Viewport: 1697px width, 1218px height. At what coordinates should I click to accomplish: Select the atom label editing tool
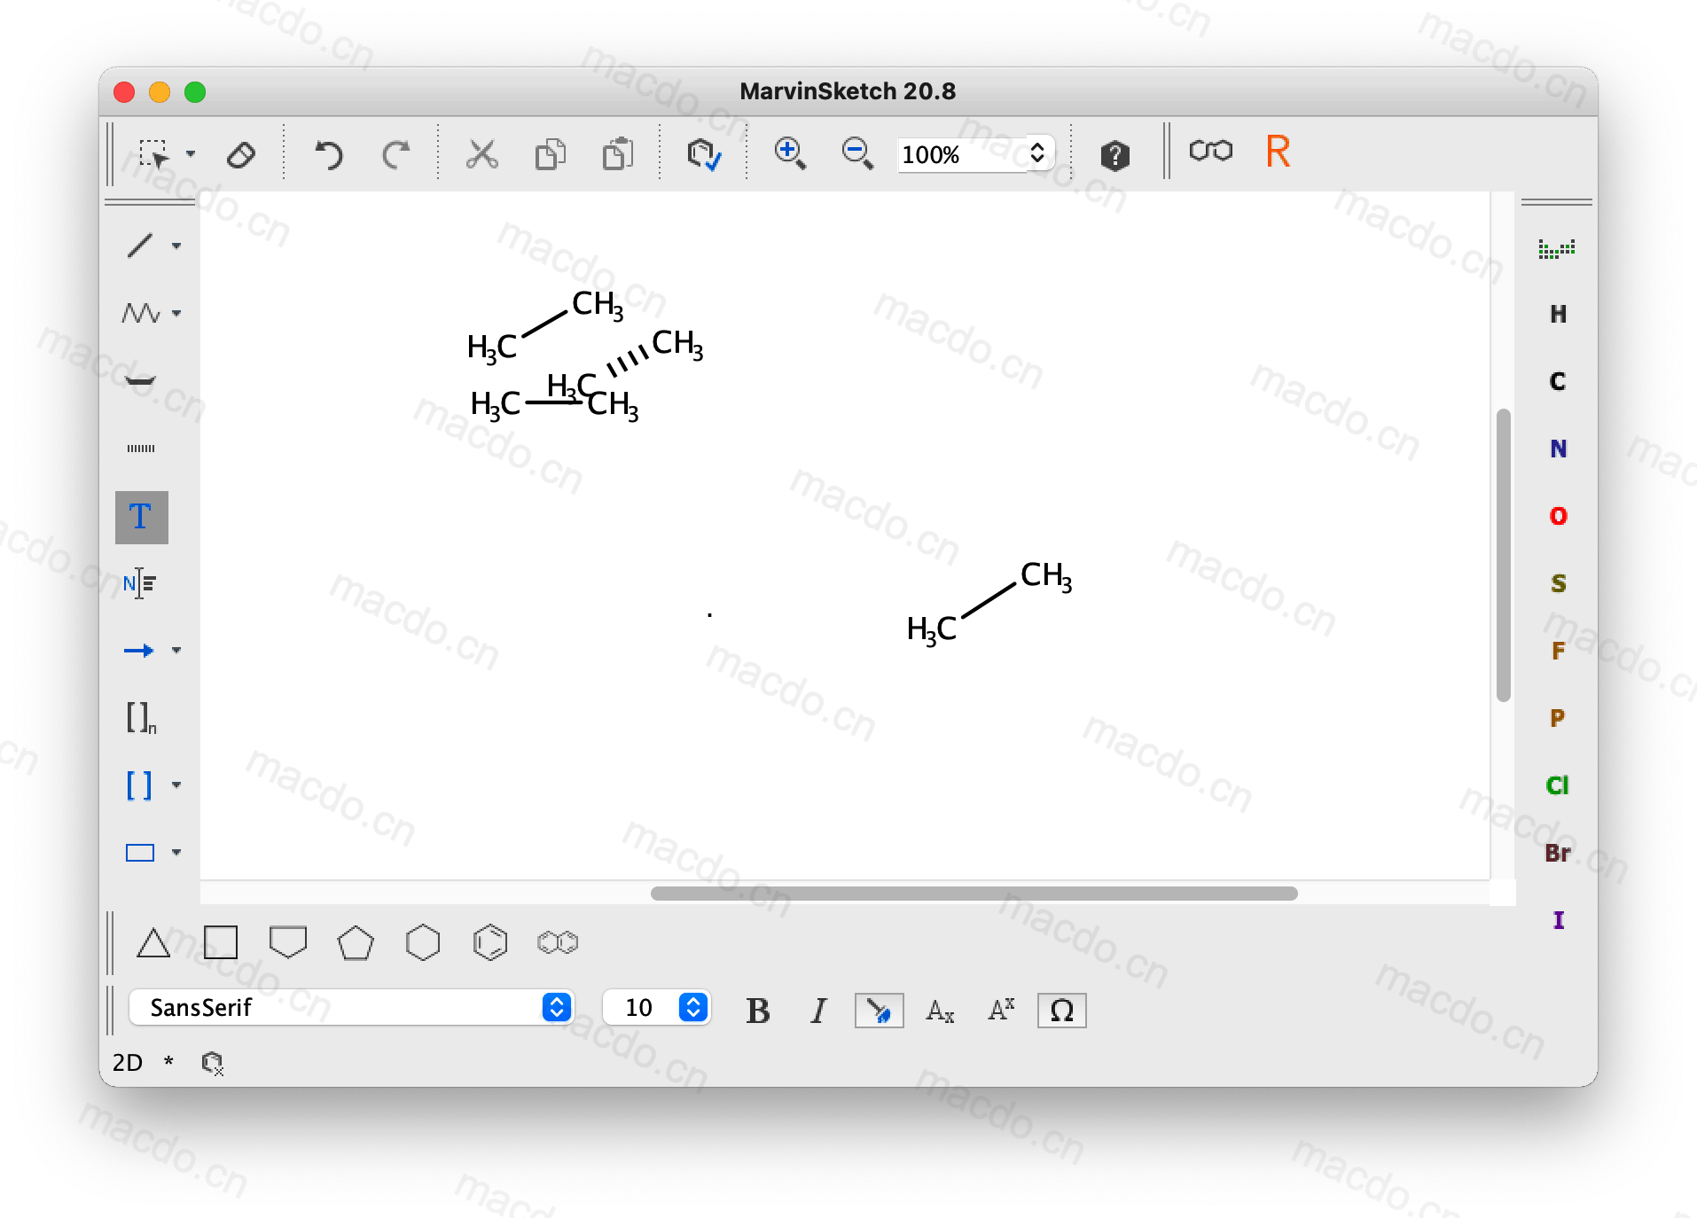coord(140,583)
